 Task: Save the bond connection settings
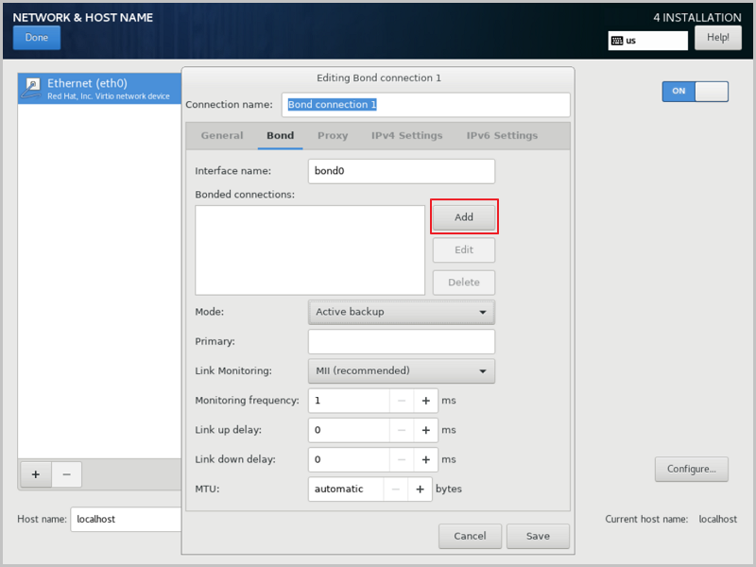pos(538,536)
